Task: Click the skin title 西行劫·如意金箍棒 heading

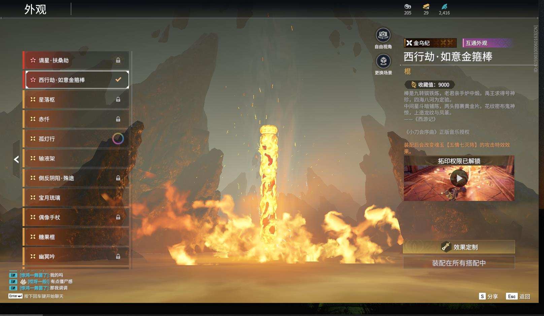Action: point(448,57)
